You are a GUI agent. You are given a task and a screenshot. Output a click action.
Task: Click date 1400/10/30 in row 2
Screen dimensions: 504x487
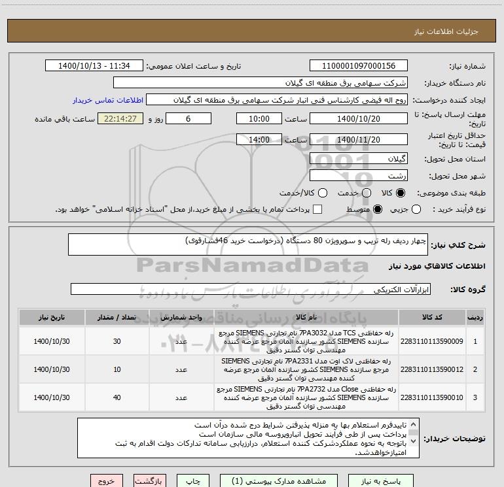(x=52, y=369)
